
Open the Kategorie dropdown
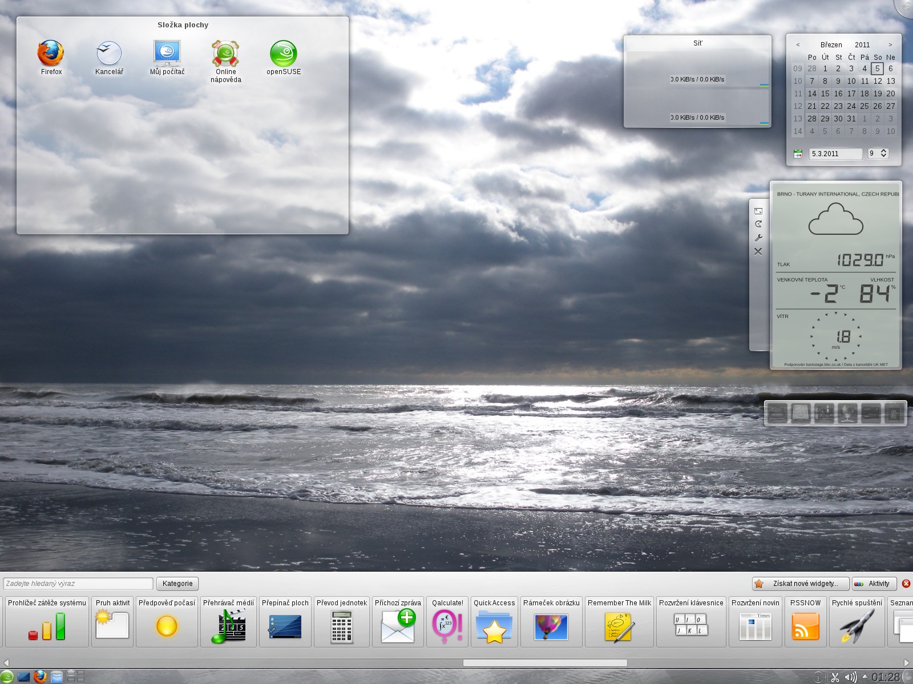[177, 584]
